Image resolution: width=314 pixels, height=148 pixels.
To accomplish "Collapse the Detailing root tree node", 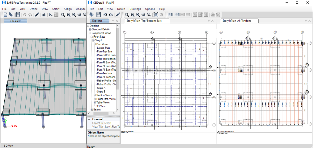I will tap(88, 26).
